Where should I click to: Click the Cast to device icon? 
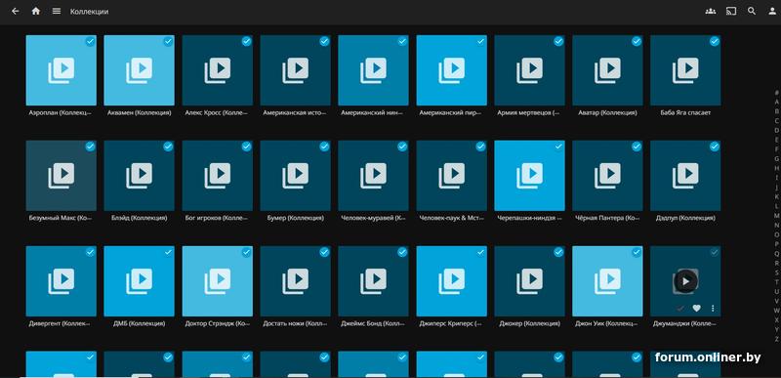[731, 11]
